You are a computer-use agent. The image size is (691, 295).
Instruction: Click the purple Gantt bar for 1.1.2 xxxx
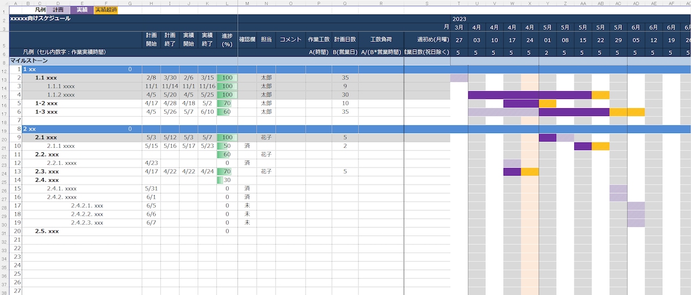[x=530, y=95]
